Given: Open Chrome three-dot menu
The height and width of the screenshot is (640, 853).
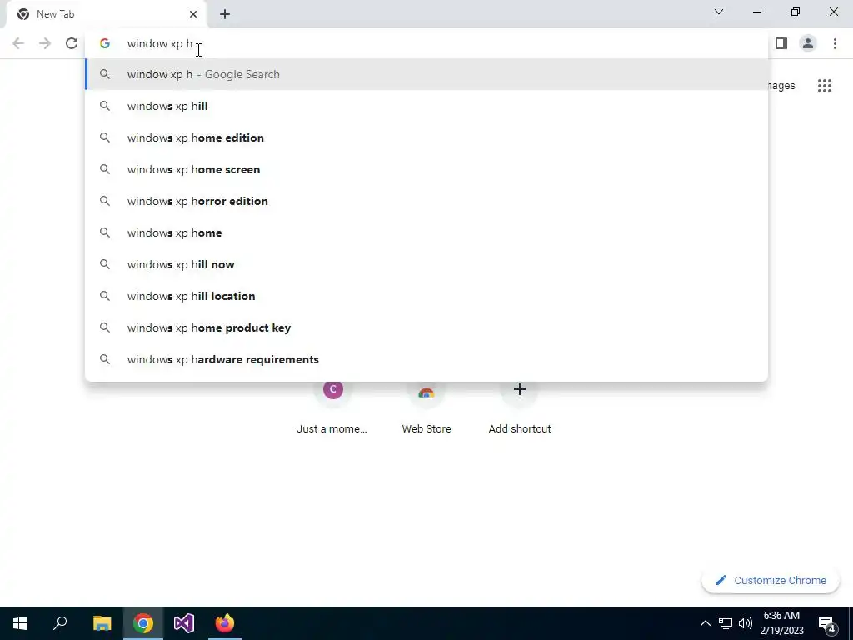Looking at the screenshot, I should 835,43.
